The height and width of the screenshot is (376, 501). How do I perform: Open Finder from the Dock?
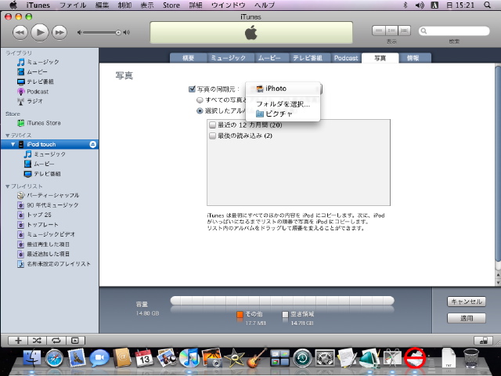[32, 358]
